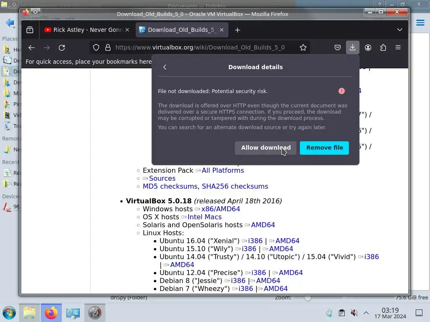Click the URL address field
Screen dimensions: 430x322
[x=200, y=48]
